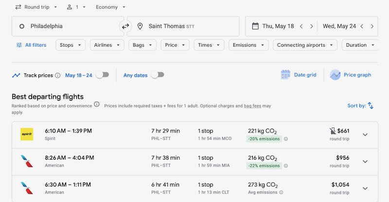Expand the Spirit 6:10 AM flight details
This screenshot has height=202, width=389.
pyautogui.click(x=365, y=135)
